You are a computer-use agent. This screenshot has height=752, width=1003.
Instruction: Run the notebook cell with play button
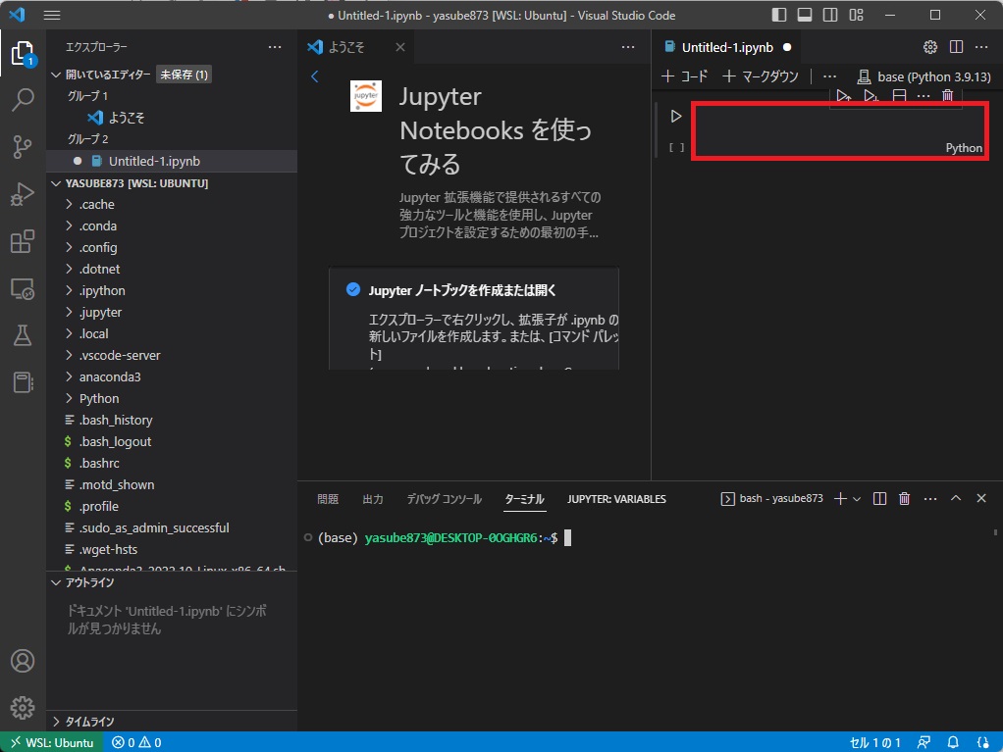pyautogui.click(x=675, y=117)
